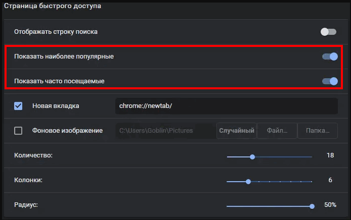Viewport: 351px width, 220px height.
Task: Enable the Отображать строку поиска toggle
Action: tap(328, 32)
